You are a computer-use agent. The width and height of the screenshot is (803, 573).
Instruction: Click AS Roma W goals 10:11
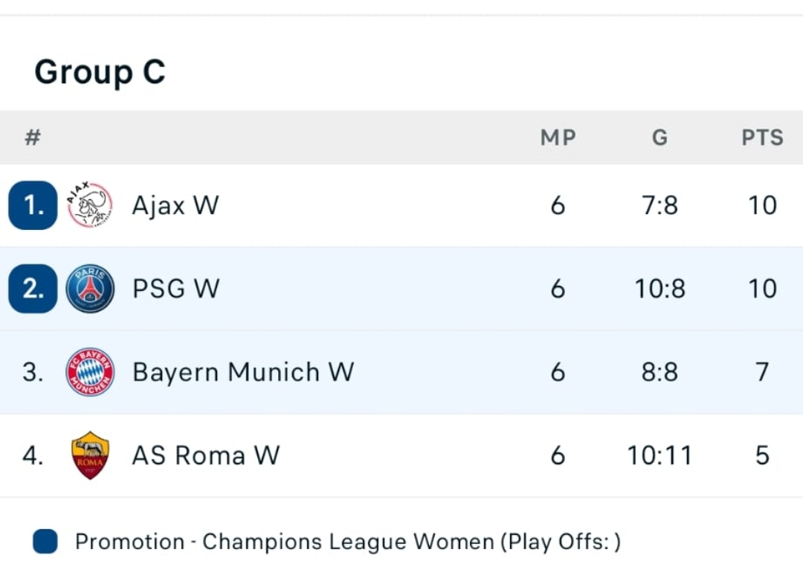660,455
